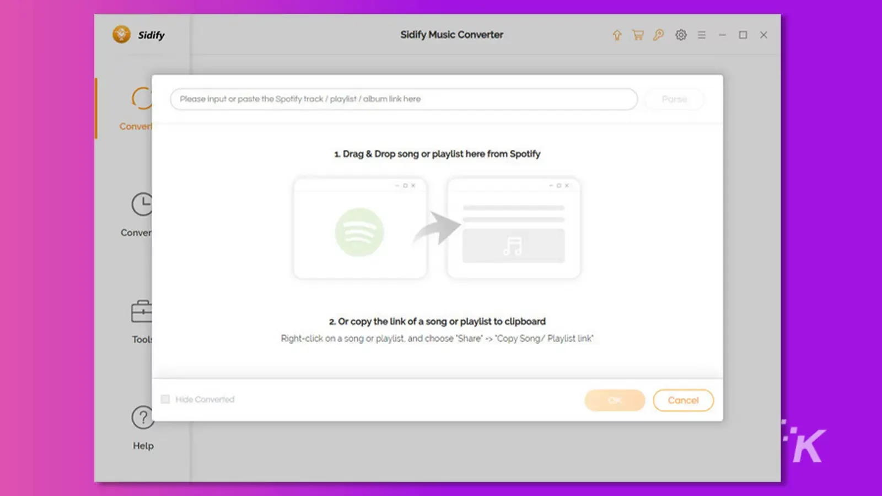Image resolution: width=882 pixels, height=496 pixels.
Task: Open the shopping cart icon
Action: [638, 35]
